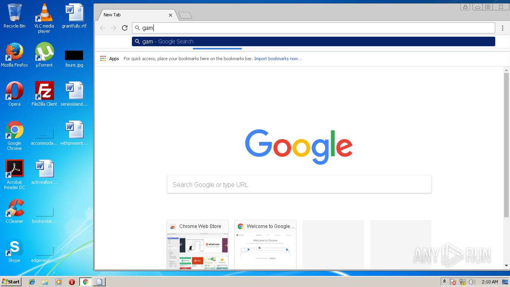Select the grantfully.rtf file

[74, 16]
